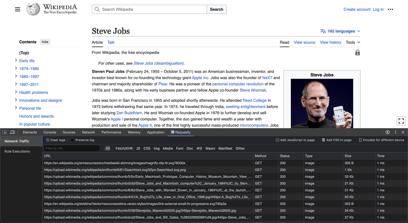Expand the 1997–2011 contents section
This screenshot has height=223, width=408.
point(16,84)
